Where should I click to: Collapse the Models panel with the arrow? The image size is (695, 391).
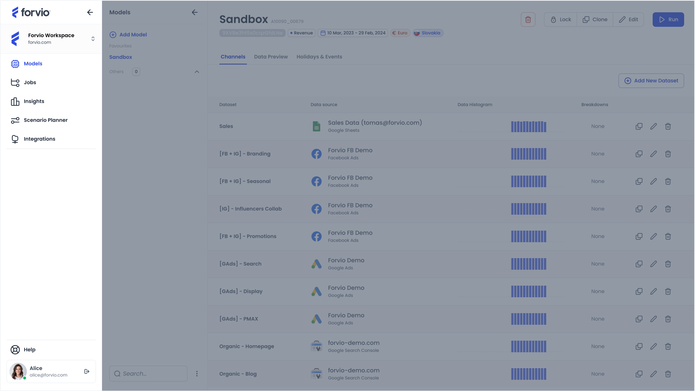click(x=195, y=12)
